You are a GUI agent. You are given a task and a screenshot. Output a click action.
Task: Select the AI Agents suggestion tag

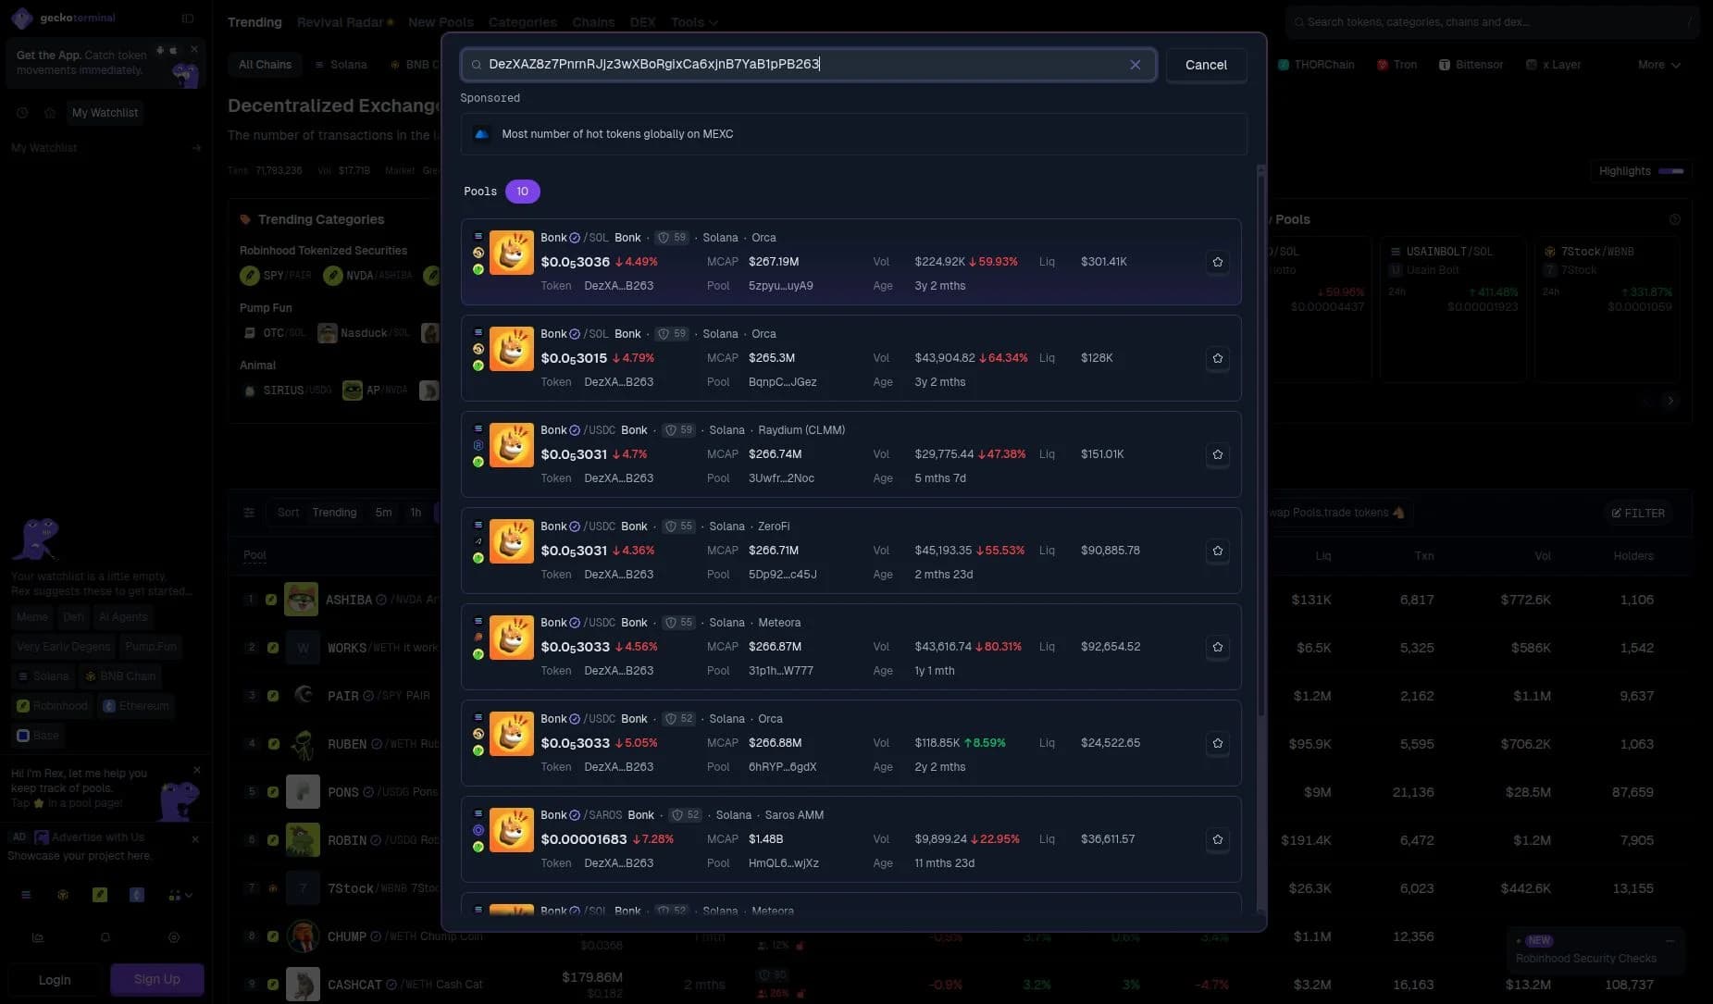click(x=123, y=617)
